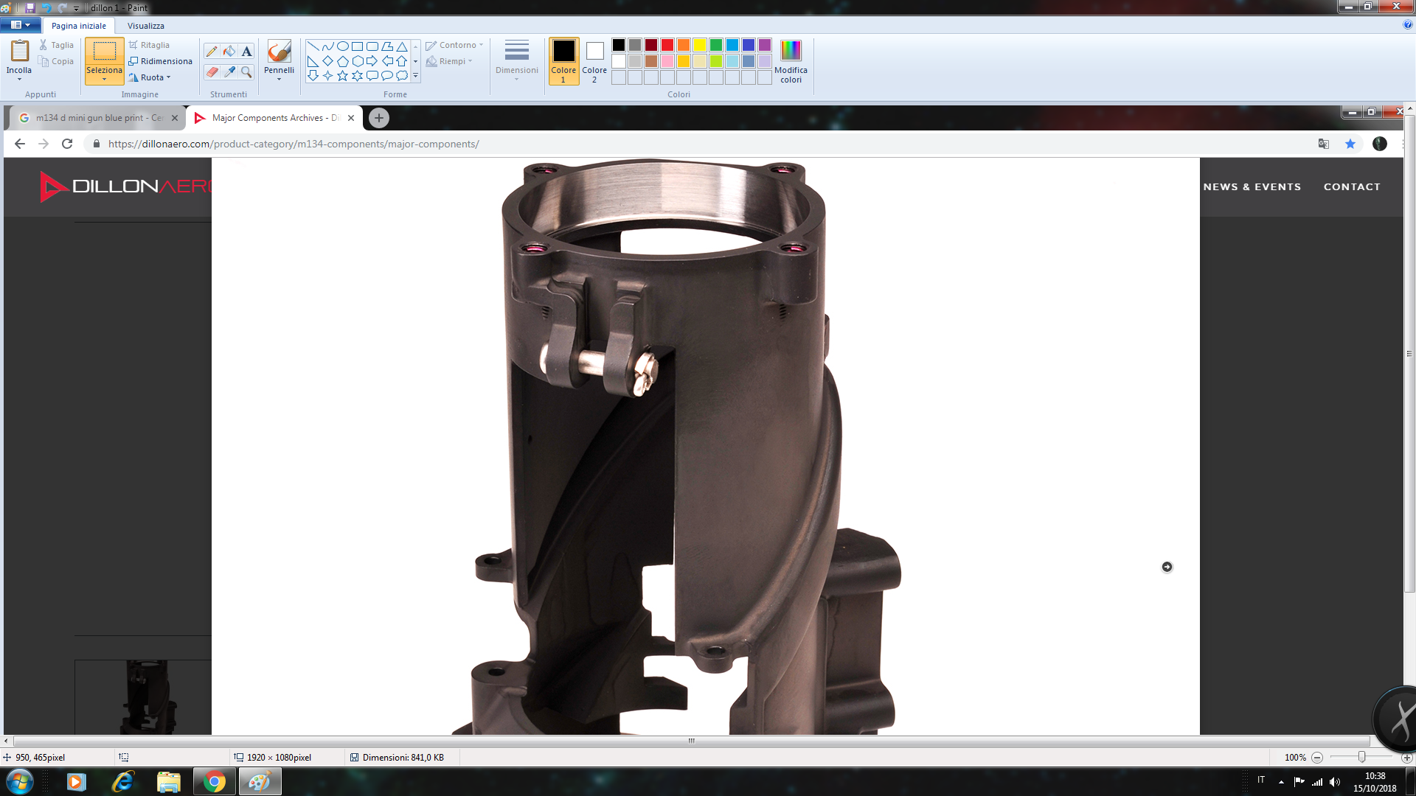Switch to the Visualizza tab
The width and height of the screenshot is (1416, 796).
pos(145,26)
